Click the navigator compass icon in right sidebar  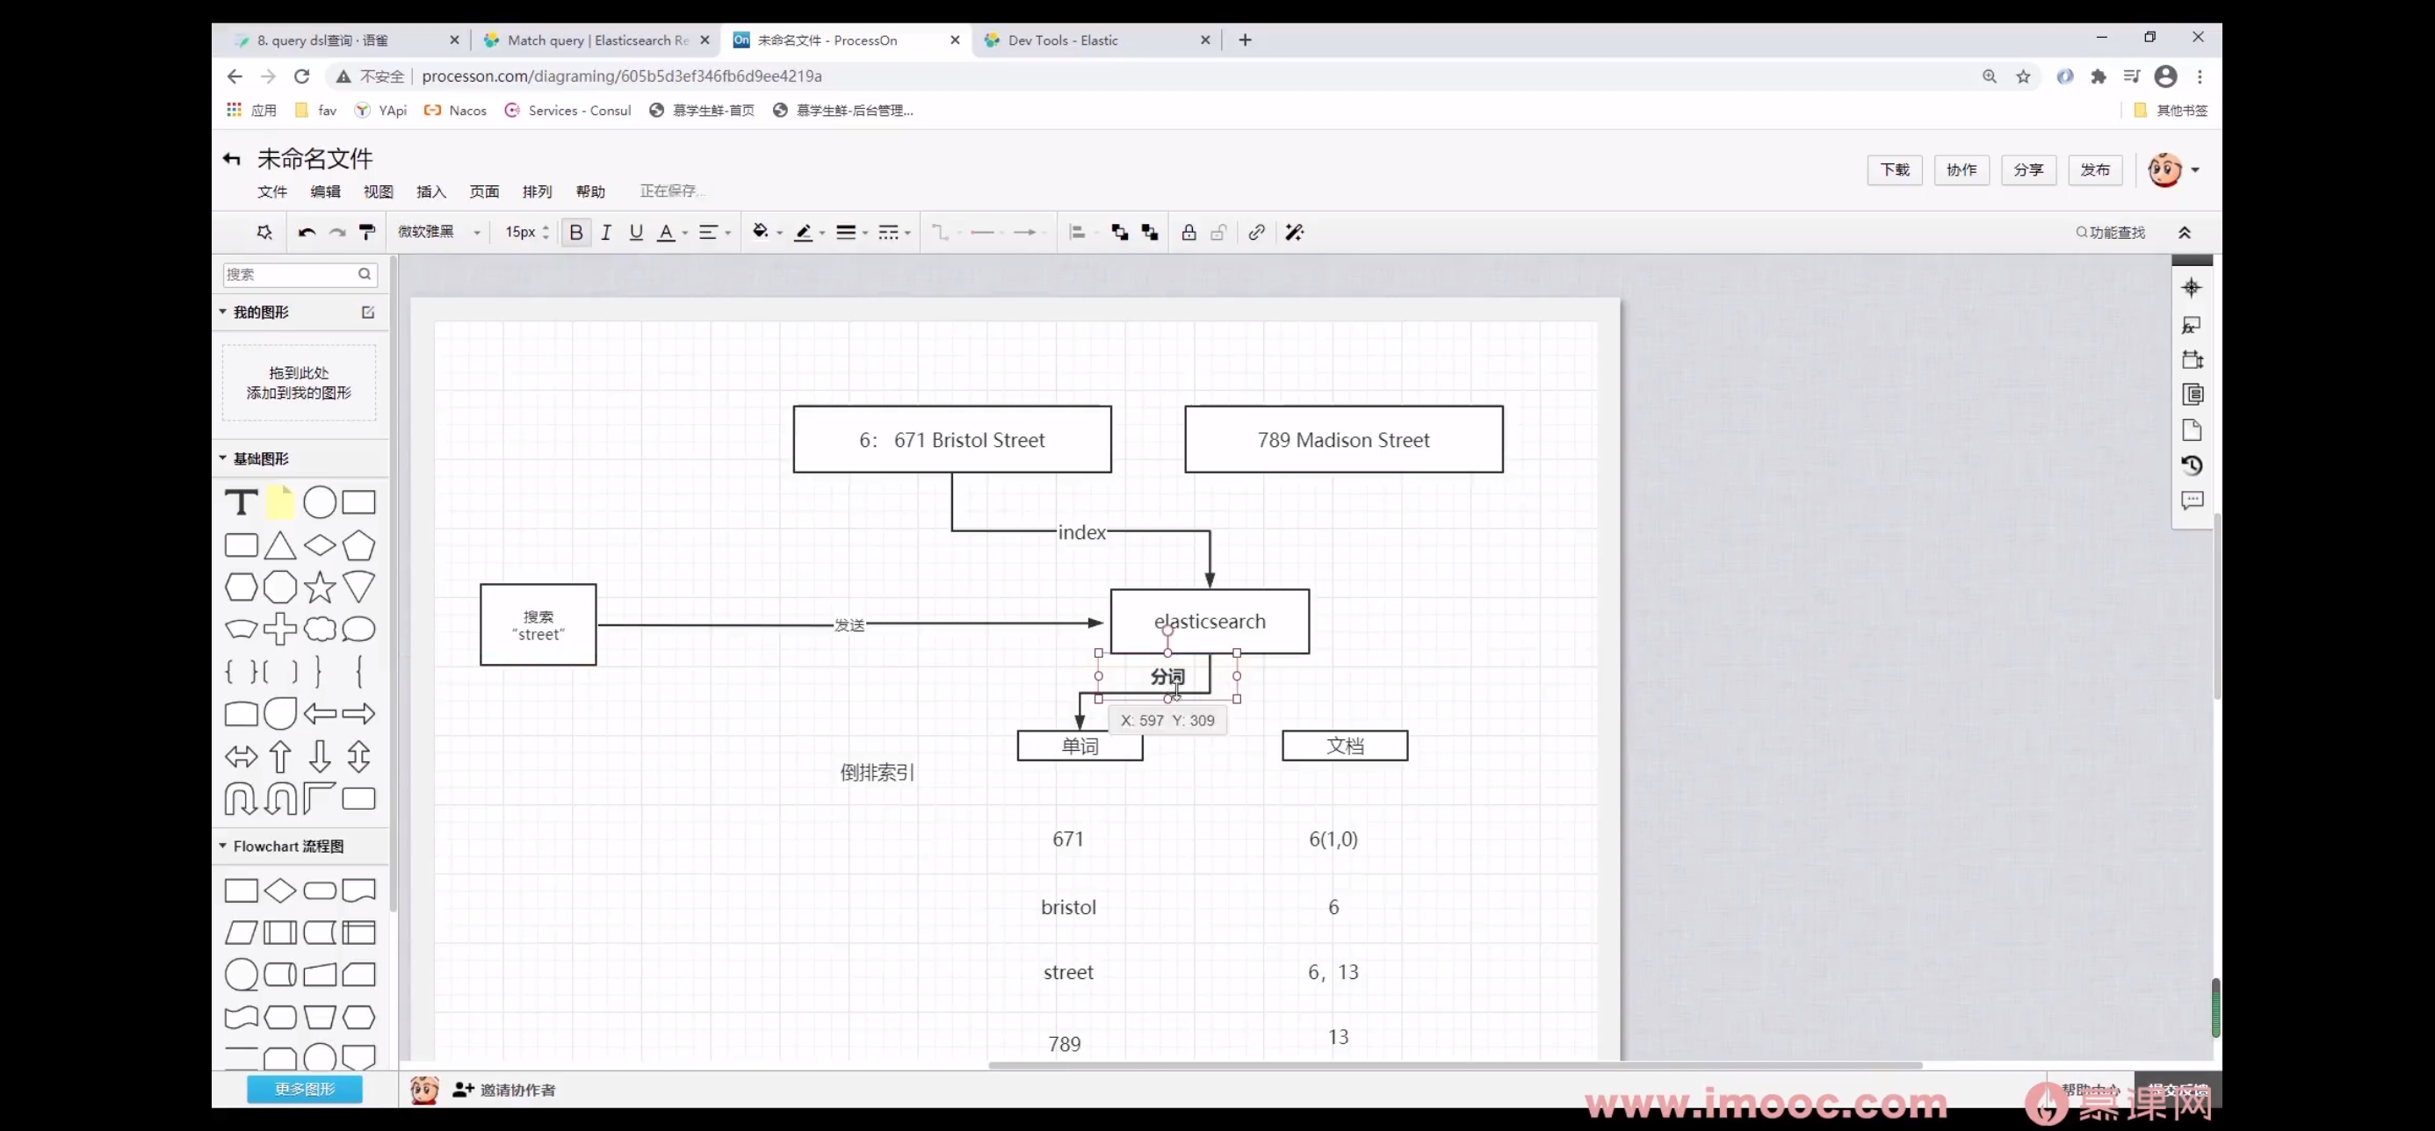pyautogui.click(x=2192, y=287)
